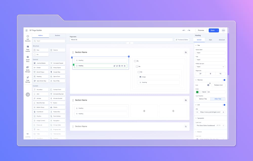Add element to middle empty column

[x=144, y=111]
